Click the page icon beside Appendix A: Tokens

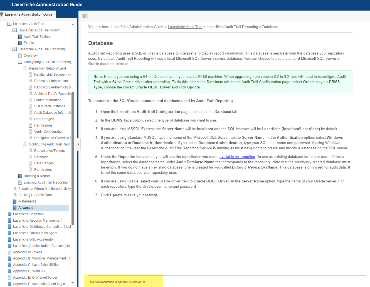coord(9,252)
